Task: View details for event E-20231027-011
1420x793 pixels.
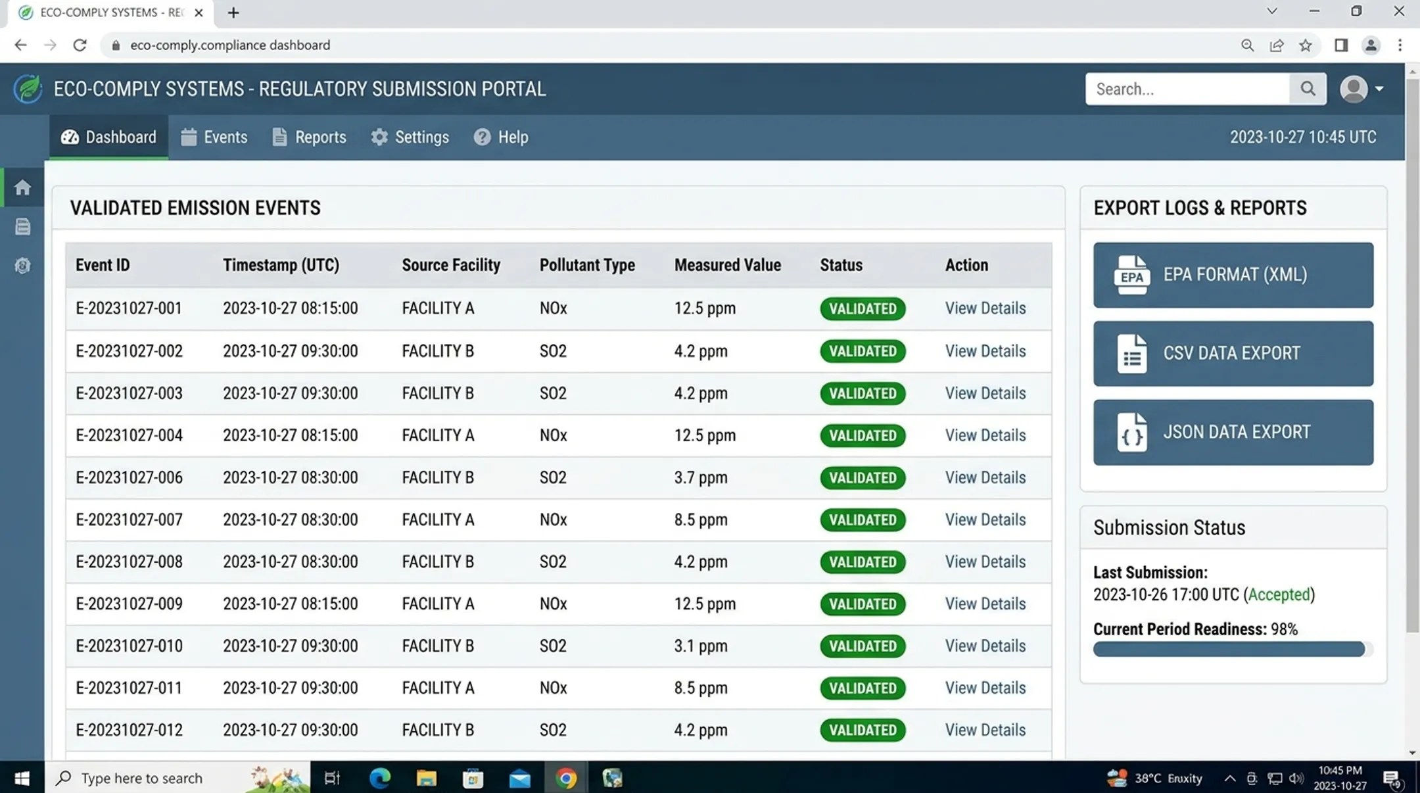Action: pos(985,688)
